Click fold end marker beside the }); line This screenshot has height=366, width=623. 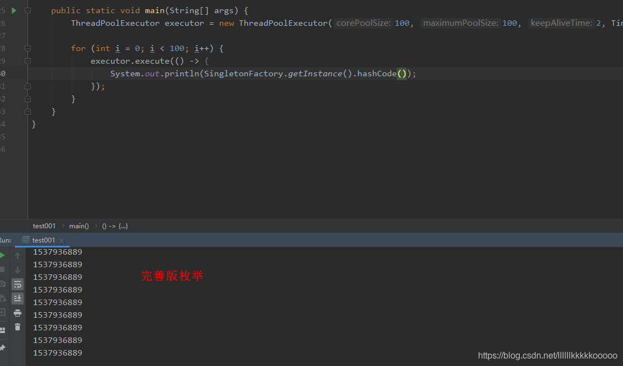click(28, 86)
